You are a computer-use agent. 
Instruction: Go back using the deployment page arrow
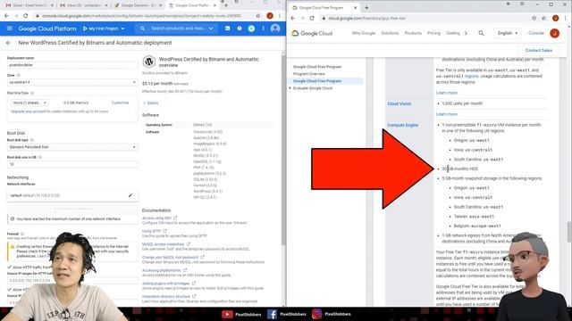click(x=8, y=43)
